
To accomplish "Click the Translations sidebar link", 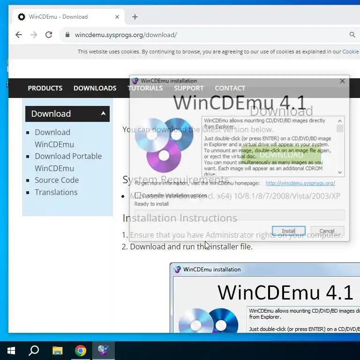I will point(56,192).
